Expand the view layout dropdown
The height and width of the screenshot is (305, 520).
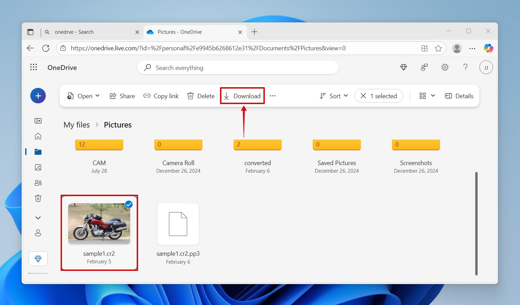[x=433, y=96]
